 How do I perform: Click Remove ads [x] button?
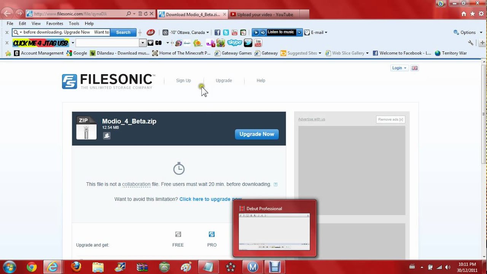[x=391, y=119]
